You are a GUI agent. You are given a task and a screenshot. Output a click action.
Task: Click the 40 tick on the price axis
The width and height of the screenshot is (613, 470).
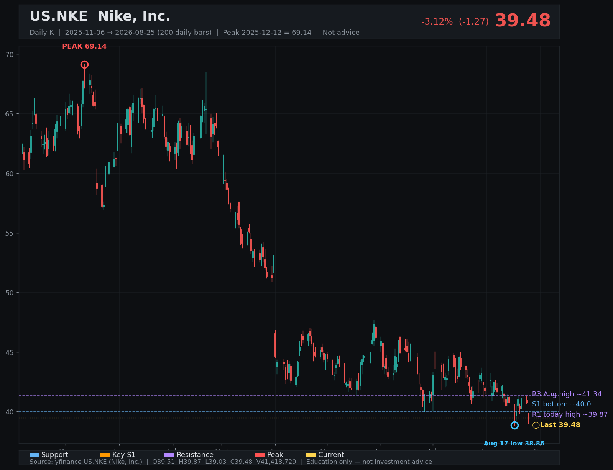click(10, 412)
